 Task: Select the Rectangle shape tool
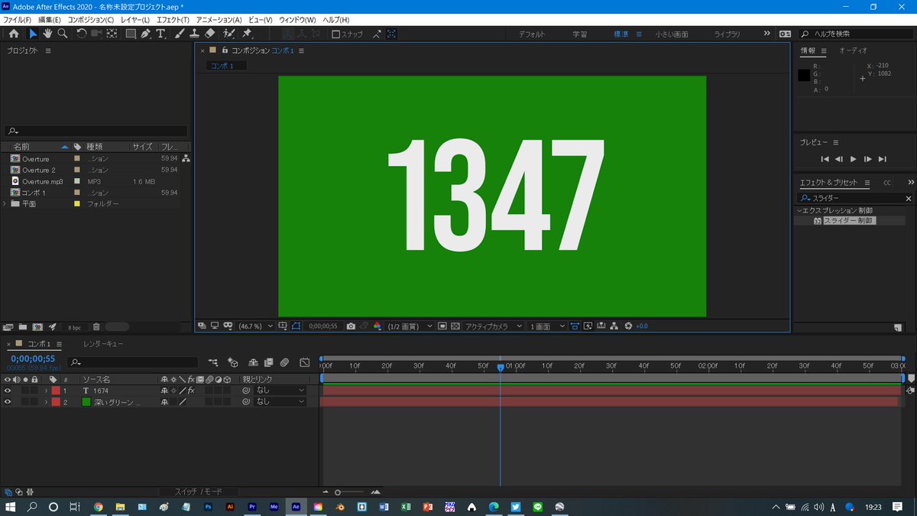coord(131,34)
